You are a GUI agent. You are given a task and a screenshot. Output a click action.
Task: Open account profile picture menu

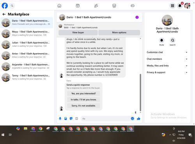(187, 6)
